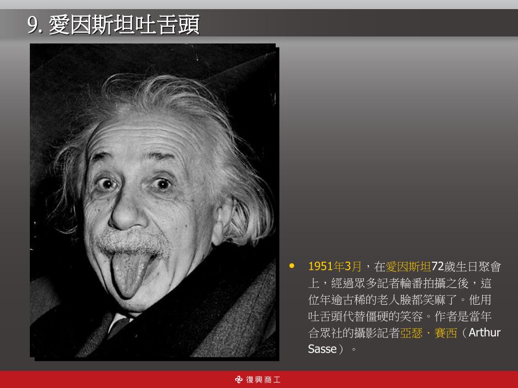Click the line "位年逾古稀的老人臉都笑麻了"
This screenshot has height=388, width=518.
coord(382,300)
